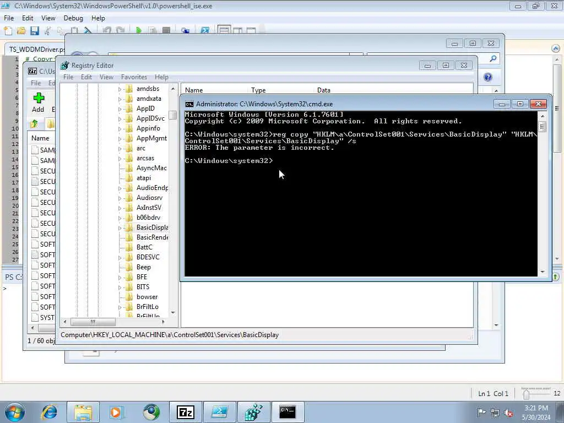Click the blue help icon in Explorer window
This screenshot has width=564, height=423.
point(488,77)
